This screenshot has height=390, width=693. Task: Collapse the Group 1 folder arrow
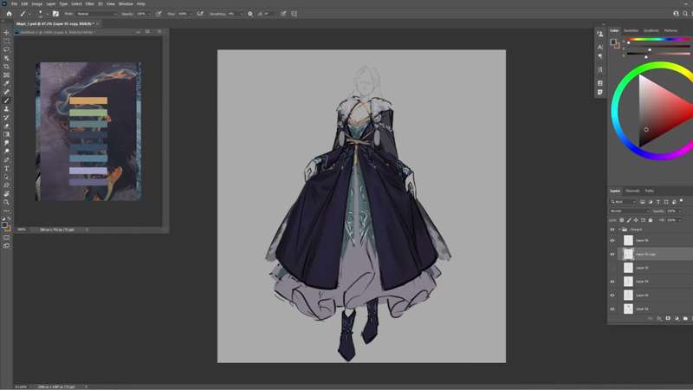tap(619, 230)
